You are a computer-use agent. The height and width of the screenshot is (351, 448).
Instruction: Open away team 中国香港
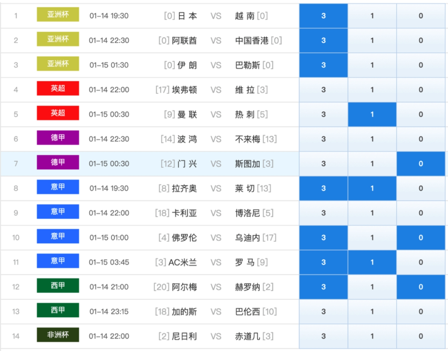pos(252,40)
